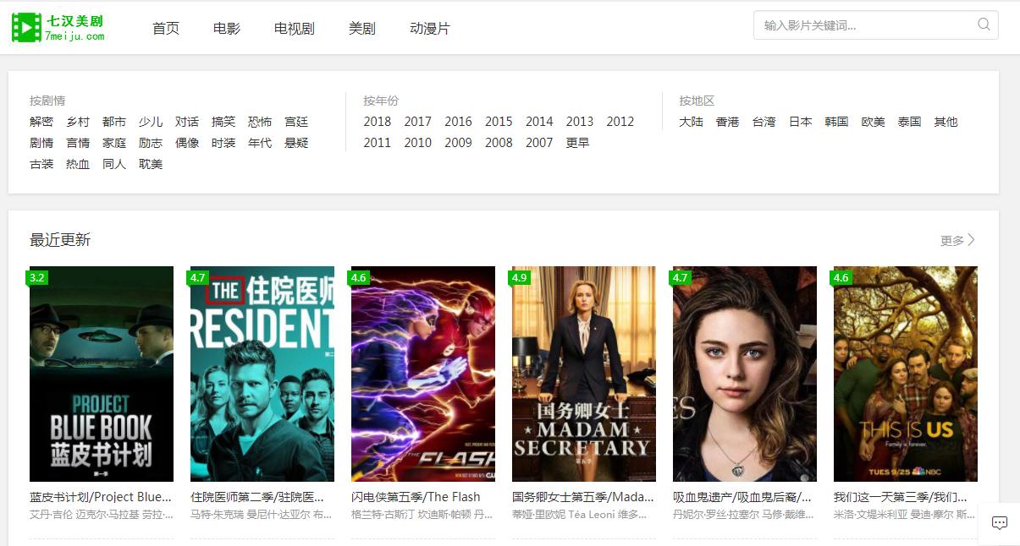Open the chat feedback icon
The image size is (1020, 546).
(999, 523)
